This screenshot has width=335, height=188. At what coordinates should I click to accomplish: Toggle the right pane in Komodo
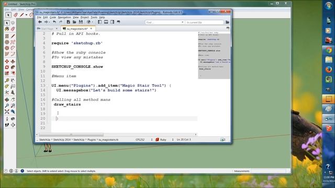pyautogui.click(x=112, y=22)
